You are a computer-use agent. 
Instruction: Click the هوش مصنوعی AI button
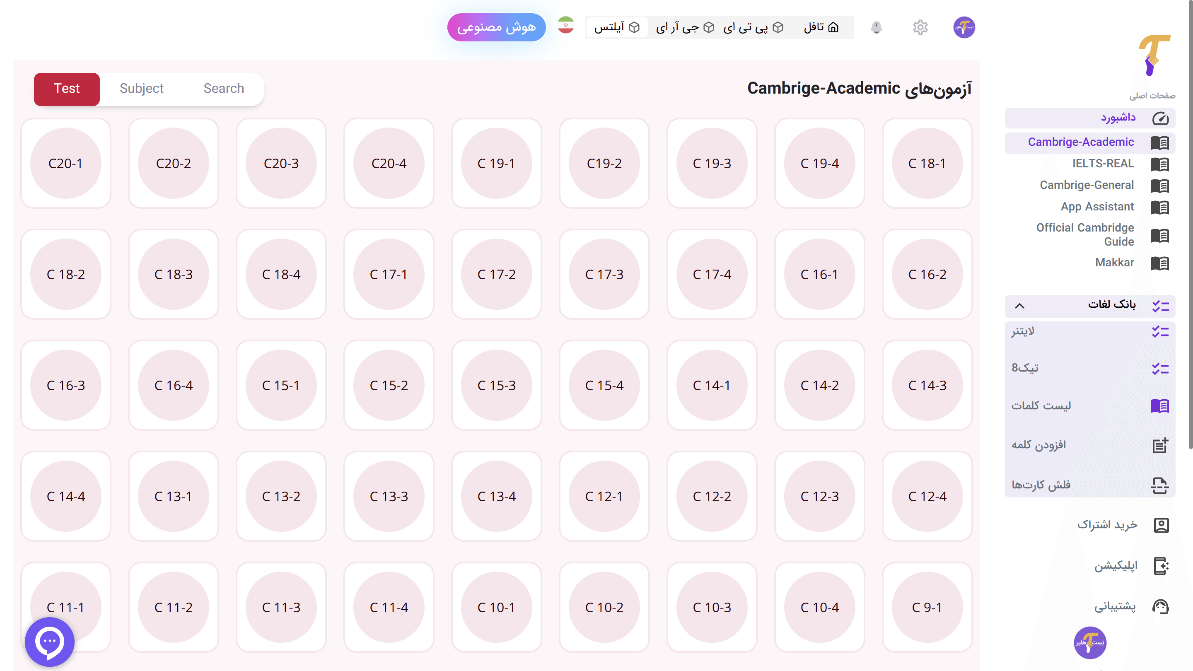coord(496,27)
